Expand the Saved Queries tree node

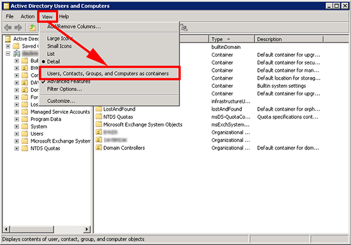(x=8, y=46)
